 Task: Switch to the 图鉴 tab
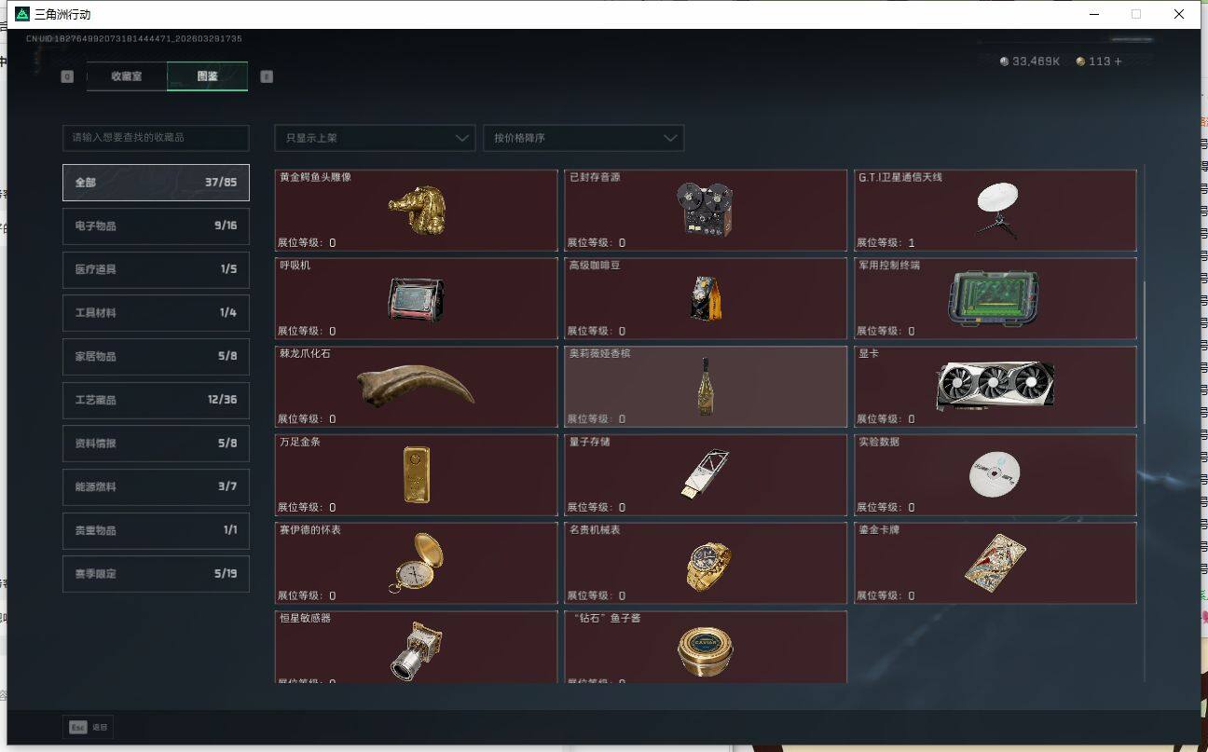(208, 76)
